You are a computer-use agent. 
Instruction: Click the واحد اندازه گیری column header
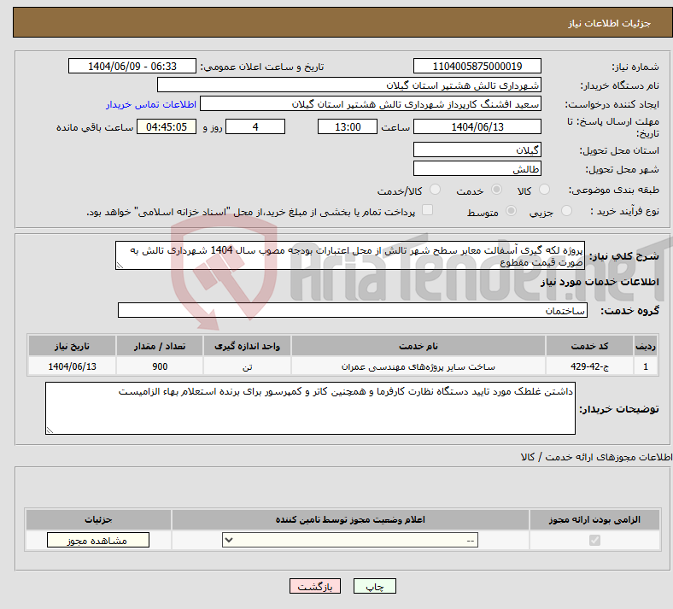(247, 346)
